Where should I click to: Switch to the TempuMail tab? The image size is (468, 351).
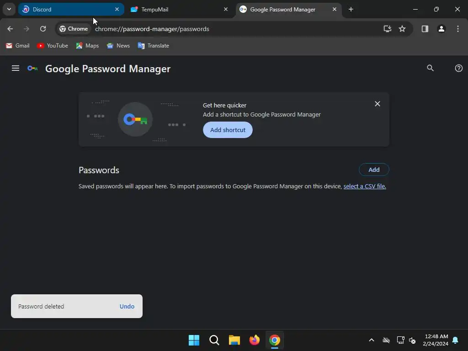coord(179,9)
